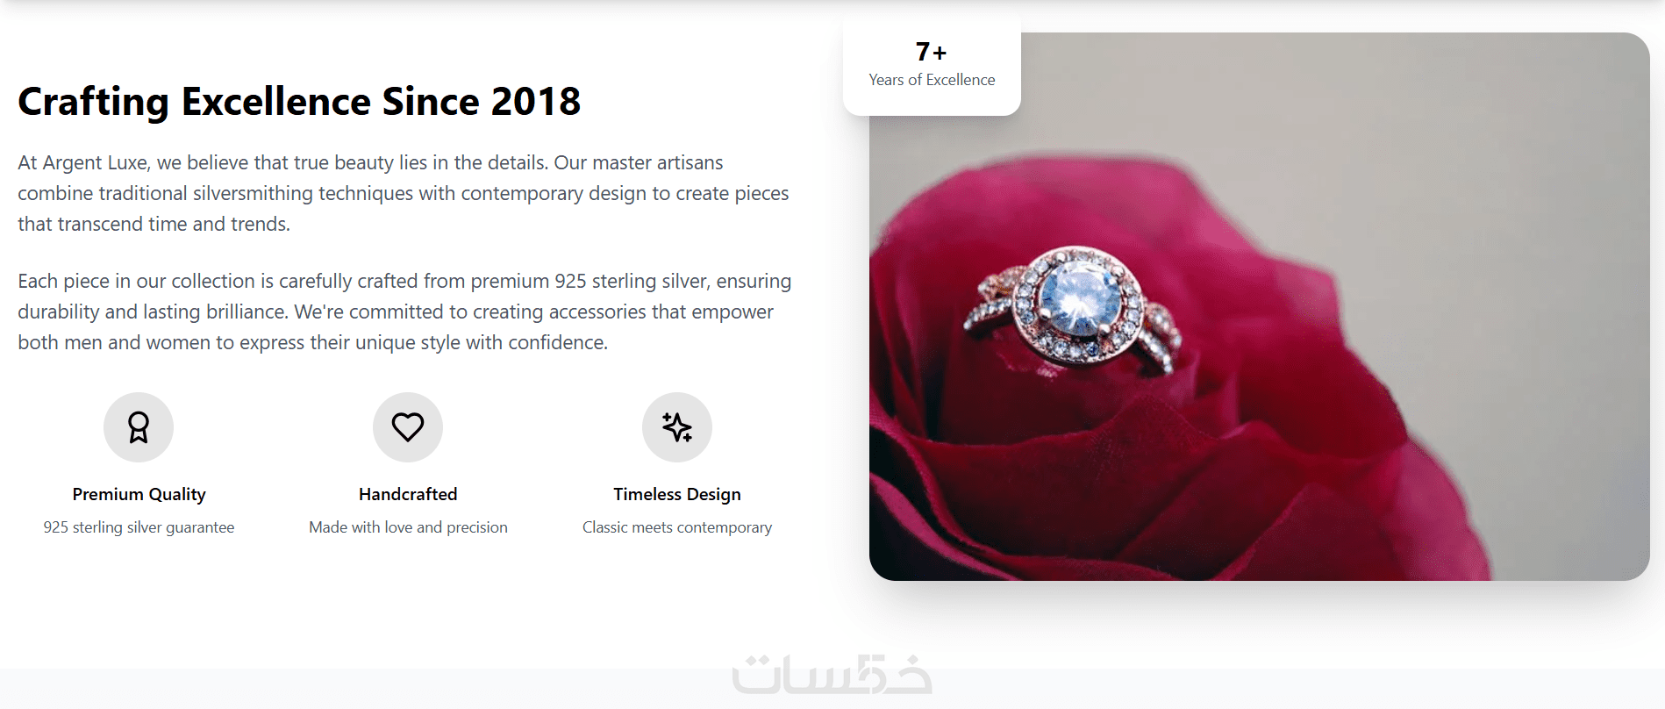This screenshot has height=709, width=1665.
Task: Select the Handcrafted label
Action: [408, 494]
